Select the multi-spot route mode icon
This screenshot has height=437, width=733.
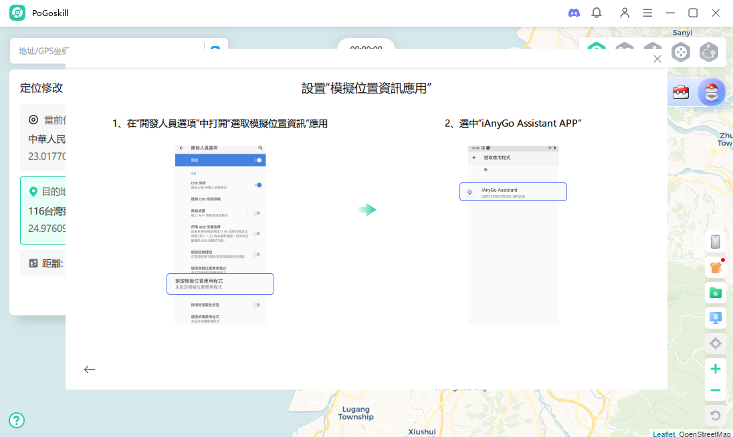coord(709,52)
